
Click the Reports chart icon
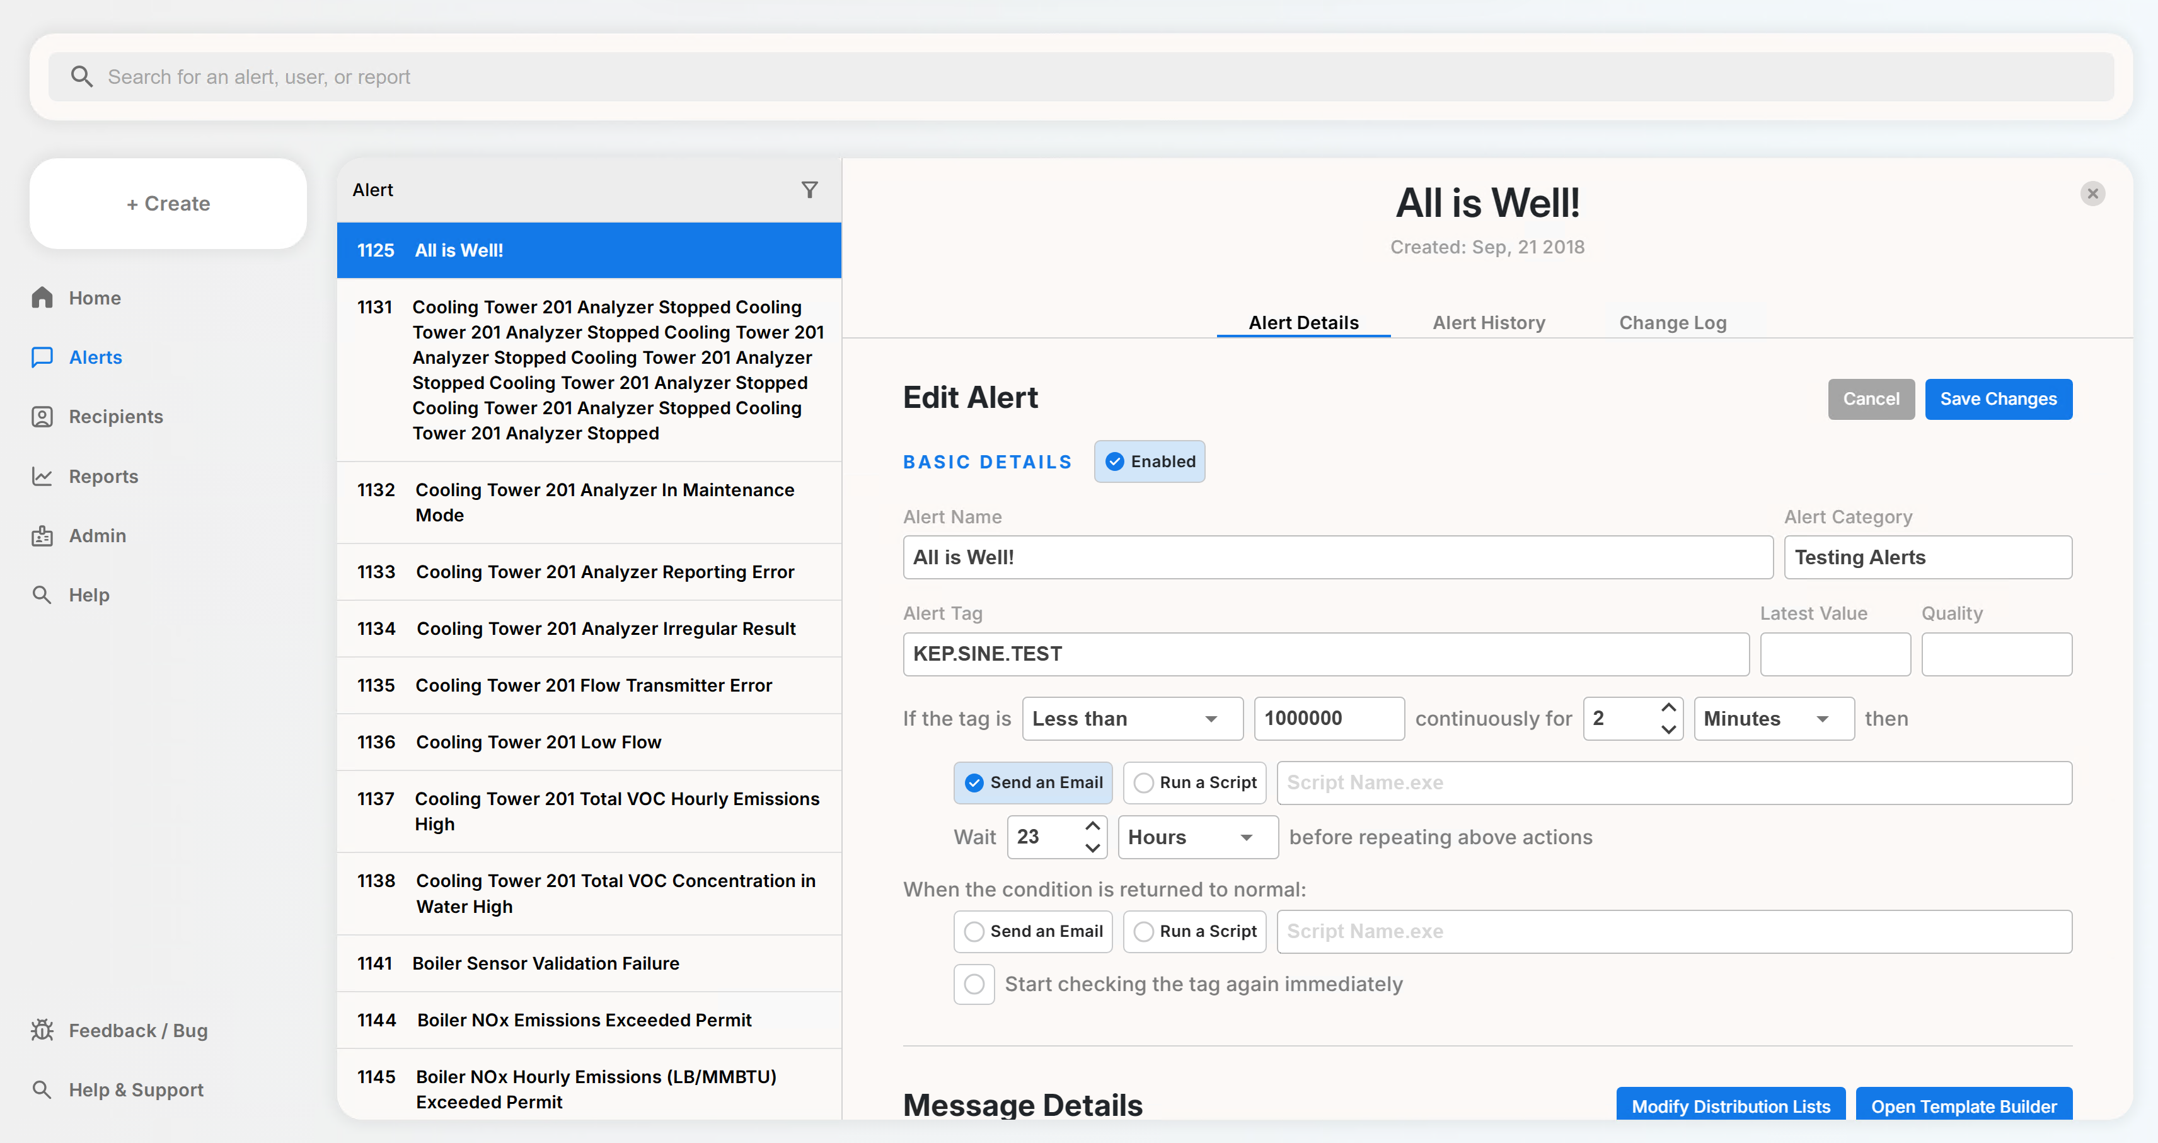42,476
